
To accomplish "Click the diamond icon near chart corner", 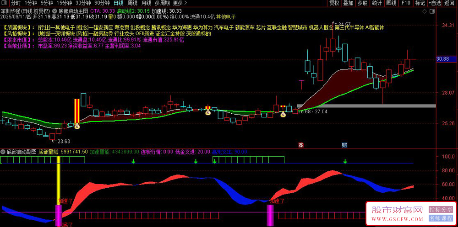I will 425,11.
